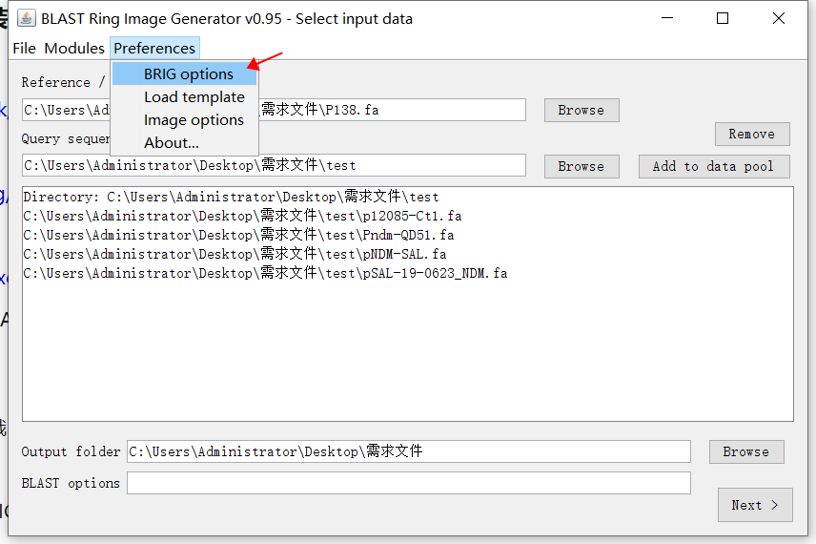Select p12085-Ct1.fa entry in data pool list
816x544 pixels.
click(x=242, y=216)
